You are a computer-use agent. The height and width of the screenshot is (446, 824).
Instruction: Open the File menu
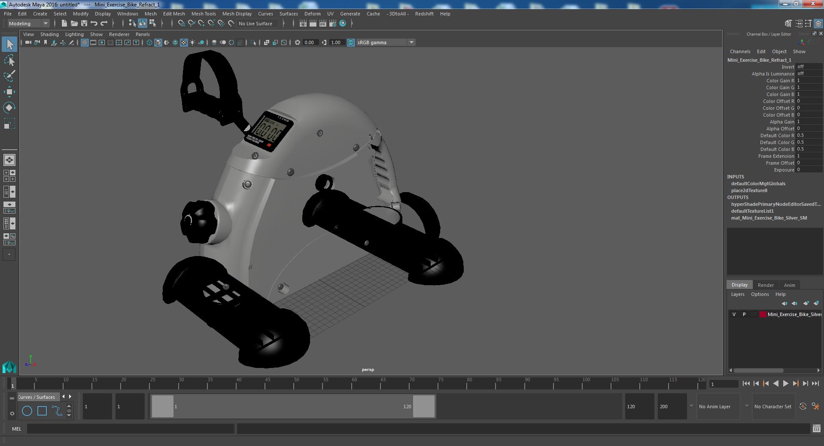coord(8,14)
